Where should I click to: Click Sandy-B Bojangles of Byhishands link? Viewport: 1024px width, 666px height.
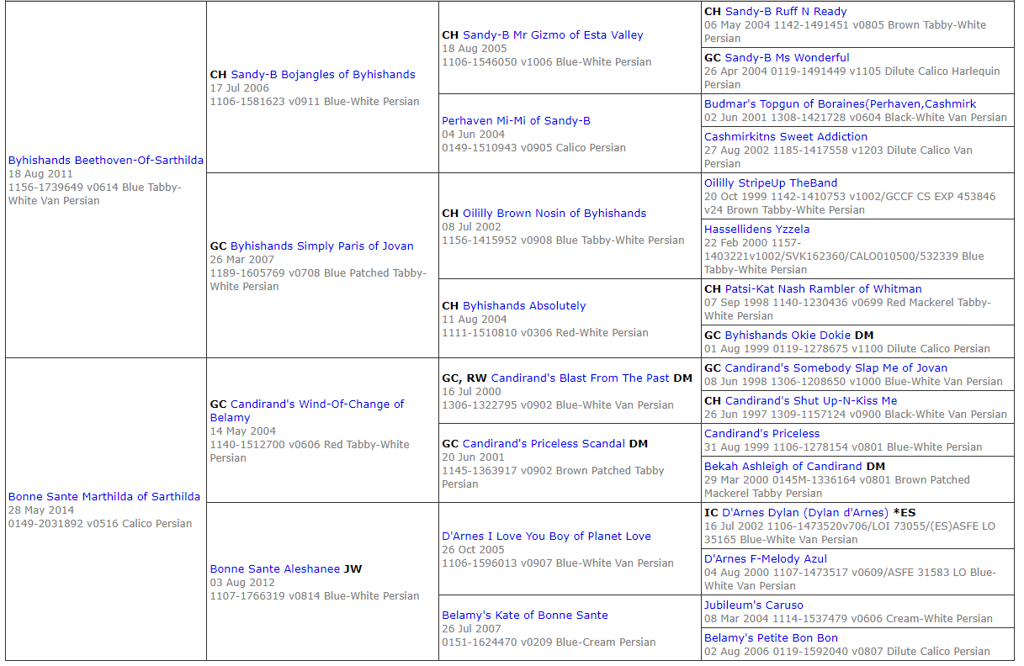(x=322, y=75)
